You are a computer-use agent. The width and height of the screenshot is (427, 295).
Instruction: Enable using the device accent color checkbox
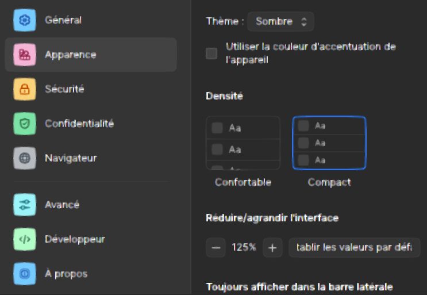click(211, 53)
